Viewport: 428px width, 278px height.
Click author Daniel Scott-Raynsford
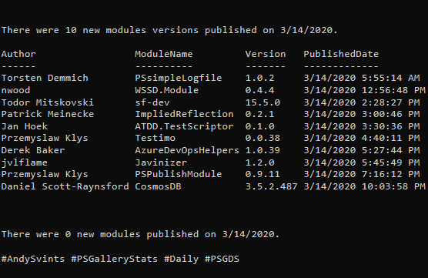point(65,187)
